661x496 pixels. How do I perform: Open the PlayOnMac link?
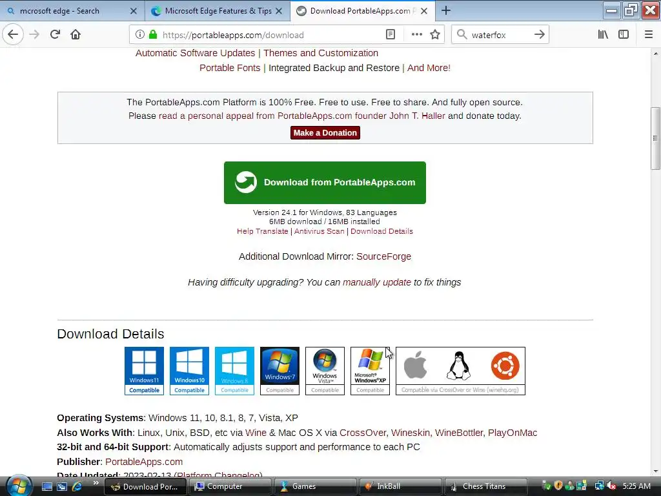tap(513, 433)
